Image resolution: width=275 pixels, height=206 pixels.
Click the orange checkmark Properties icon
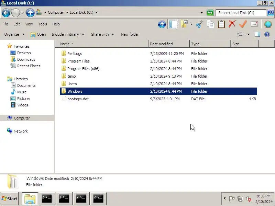point(243,24)
